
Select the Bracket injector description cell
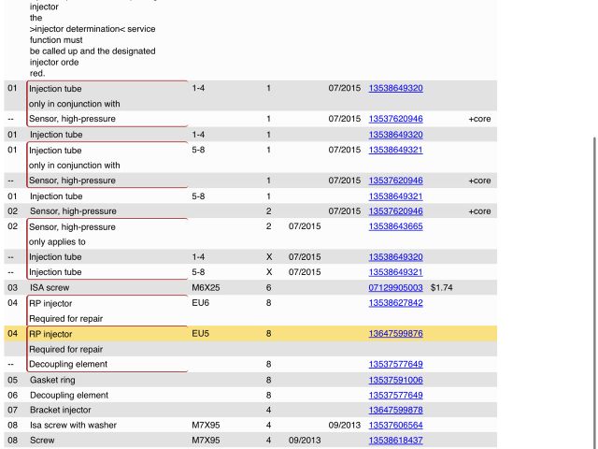(x=61, y=410)
